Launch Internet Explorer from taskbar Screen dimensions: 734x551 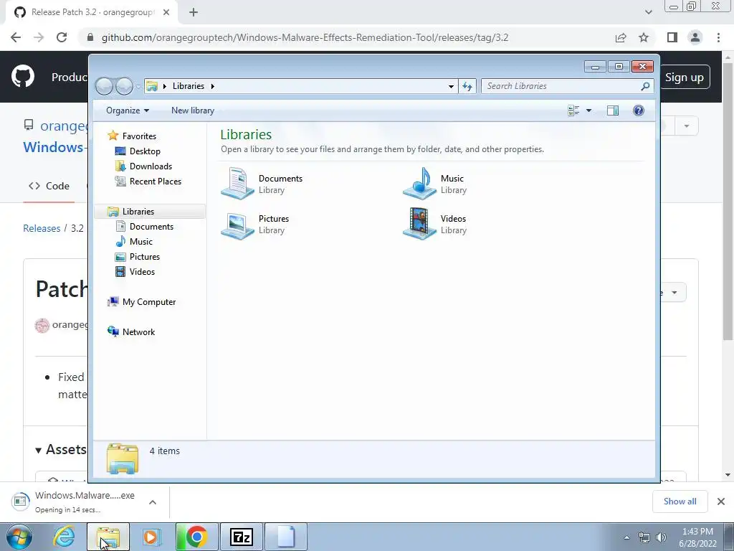(64, 537)
